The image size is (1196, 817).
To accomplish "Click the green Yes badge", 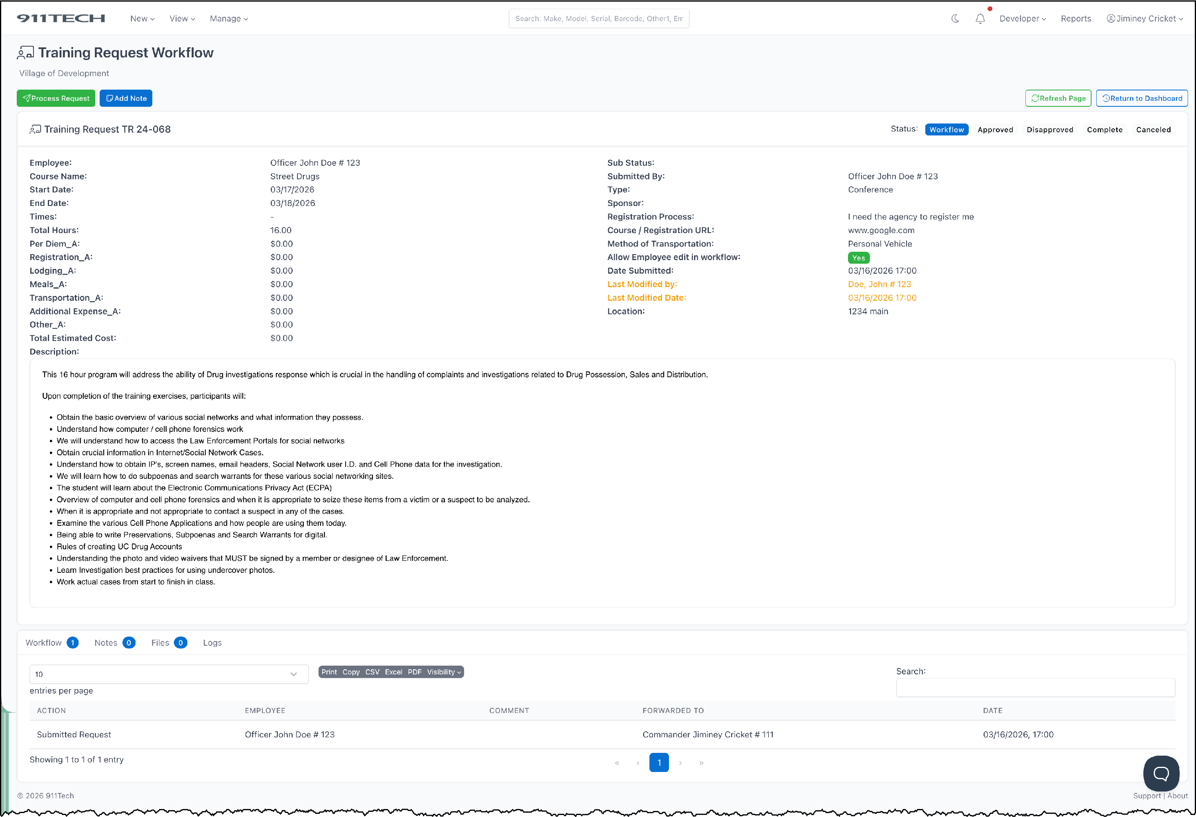I will pos(858,258).
